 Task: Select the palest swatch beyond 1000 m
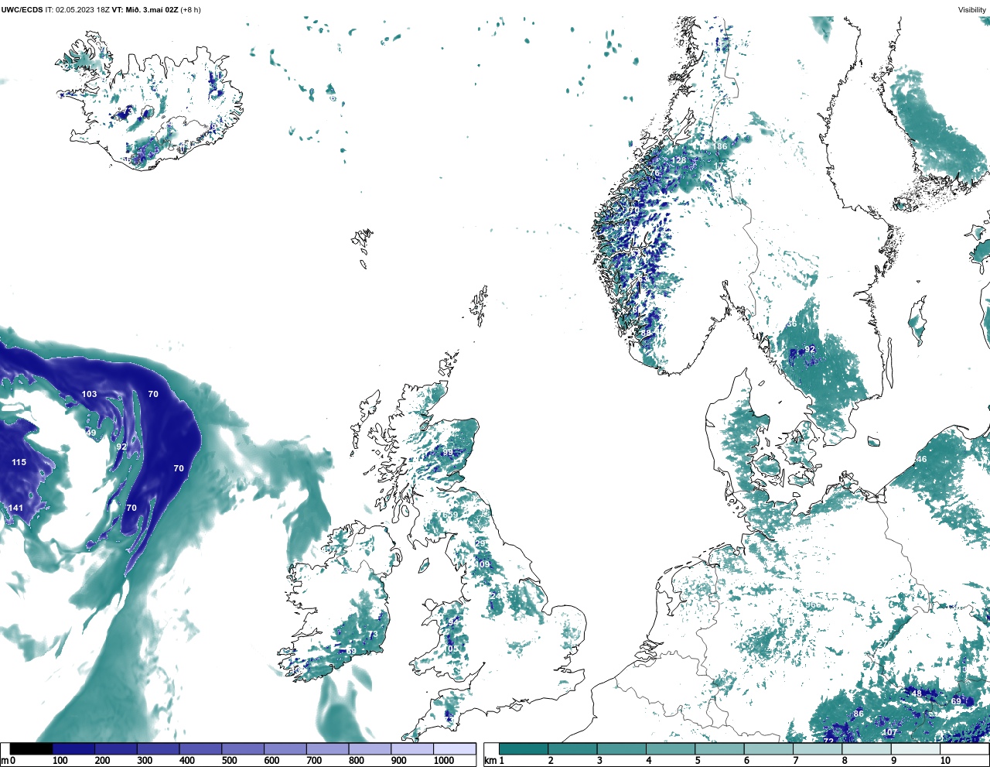coord(454,749)
